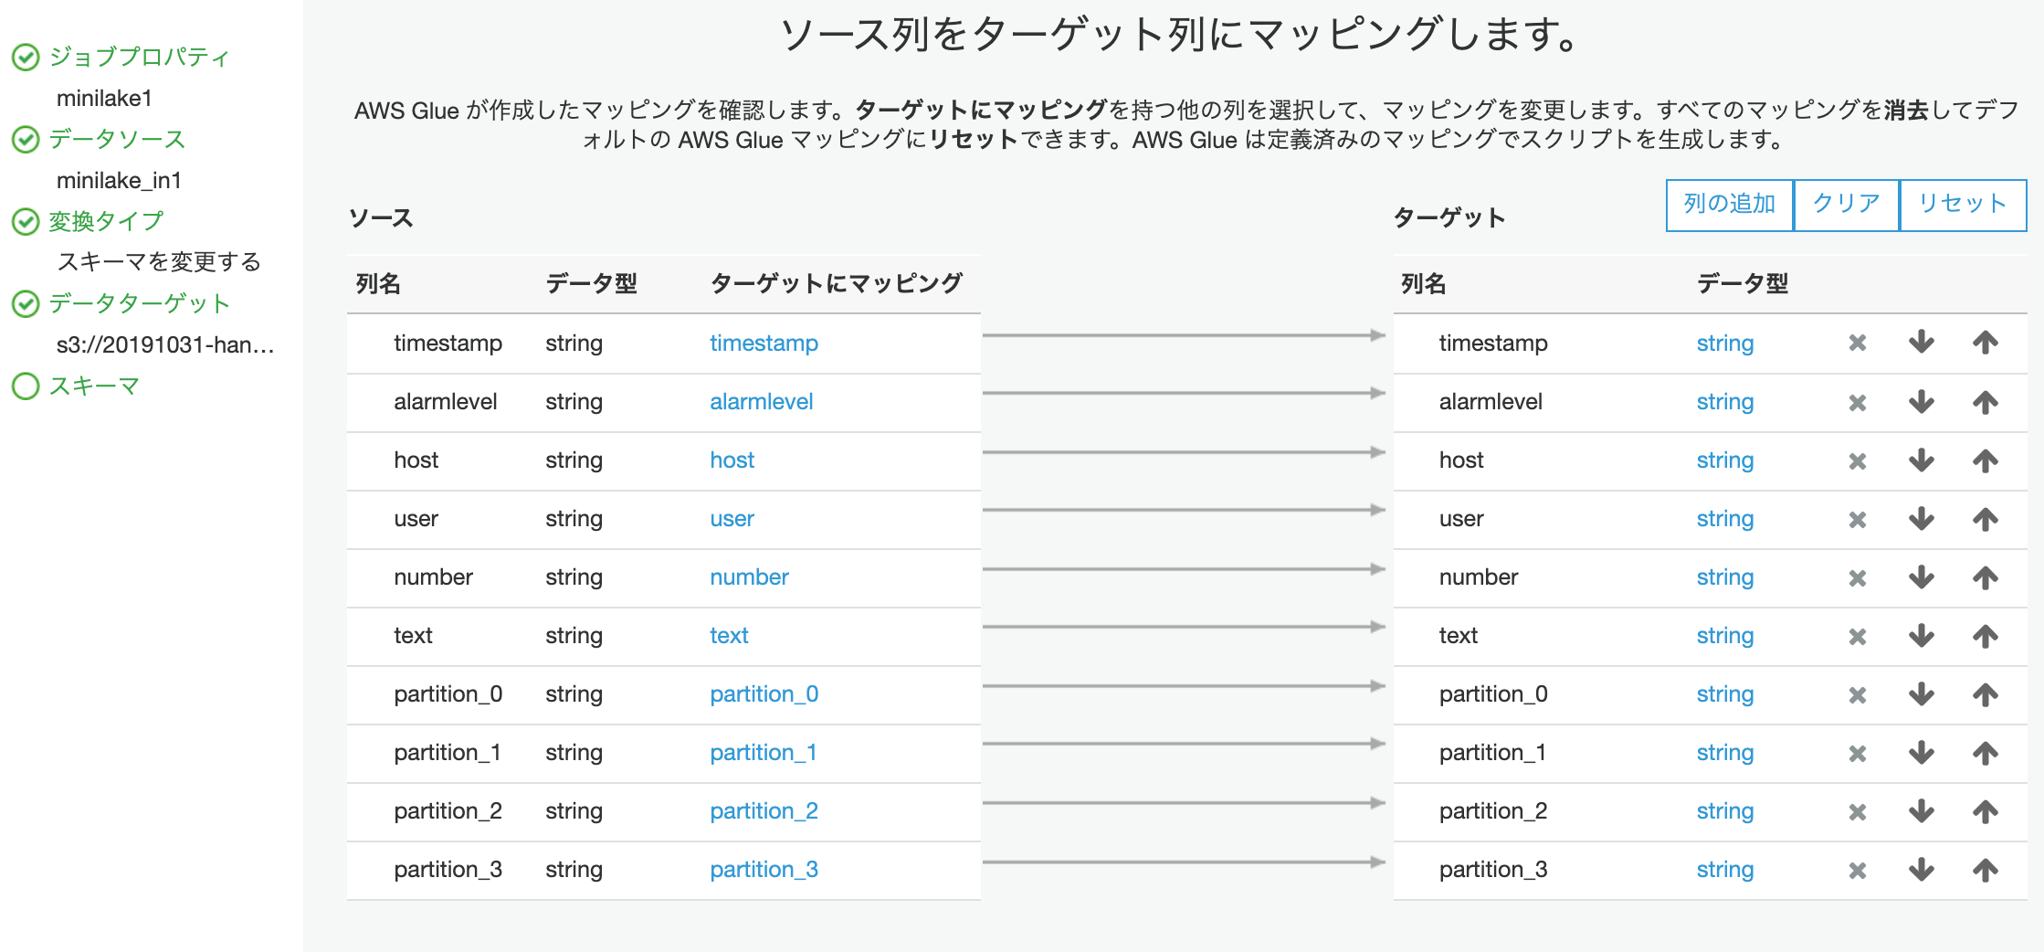
Task: Change partition_2 source mapping target
Action: pyautogui.click(x=764, y=810)
